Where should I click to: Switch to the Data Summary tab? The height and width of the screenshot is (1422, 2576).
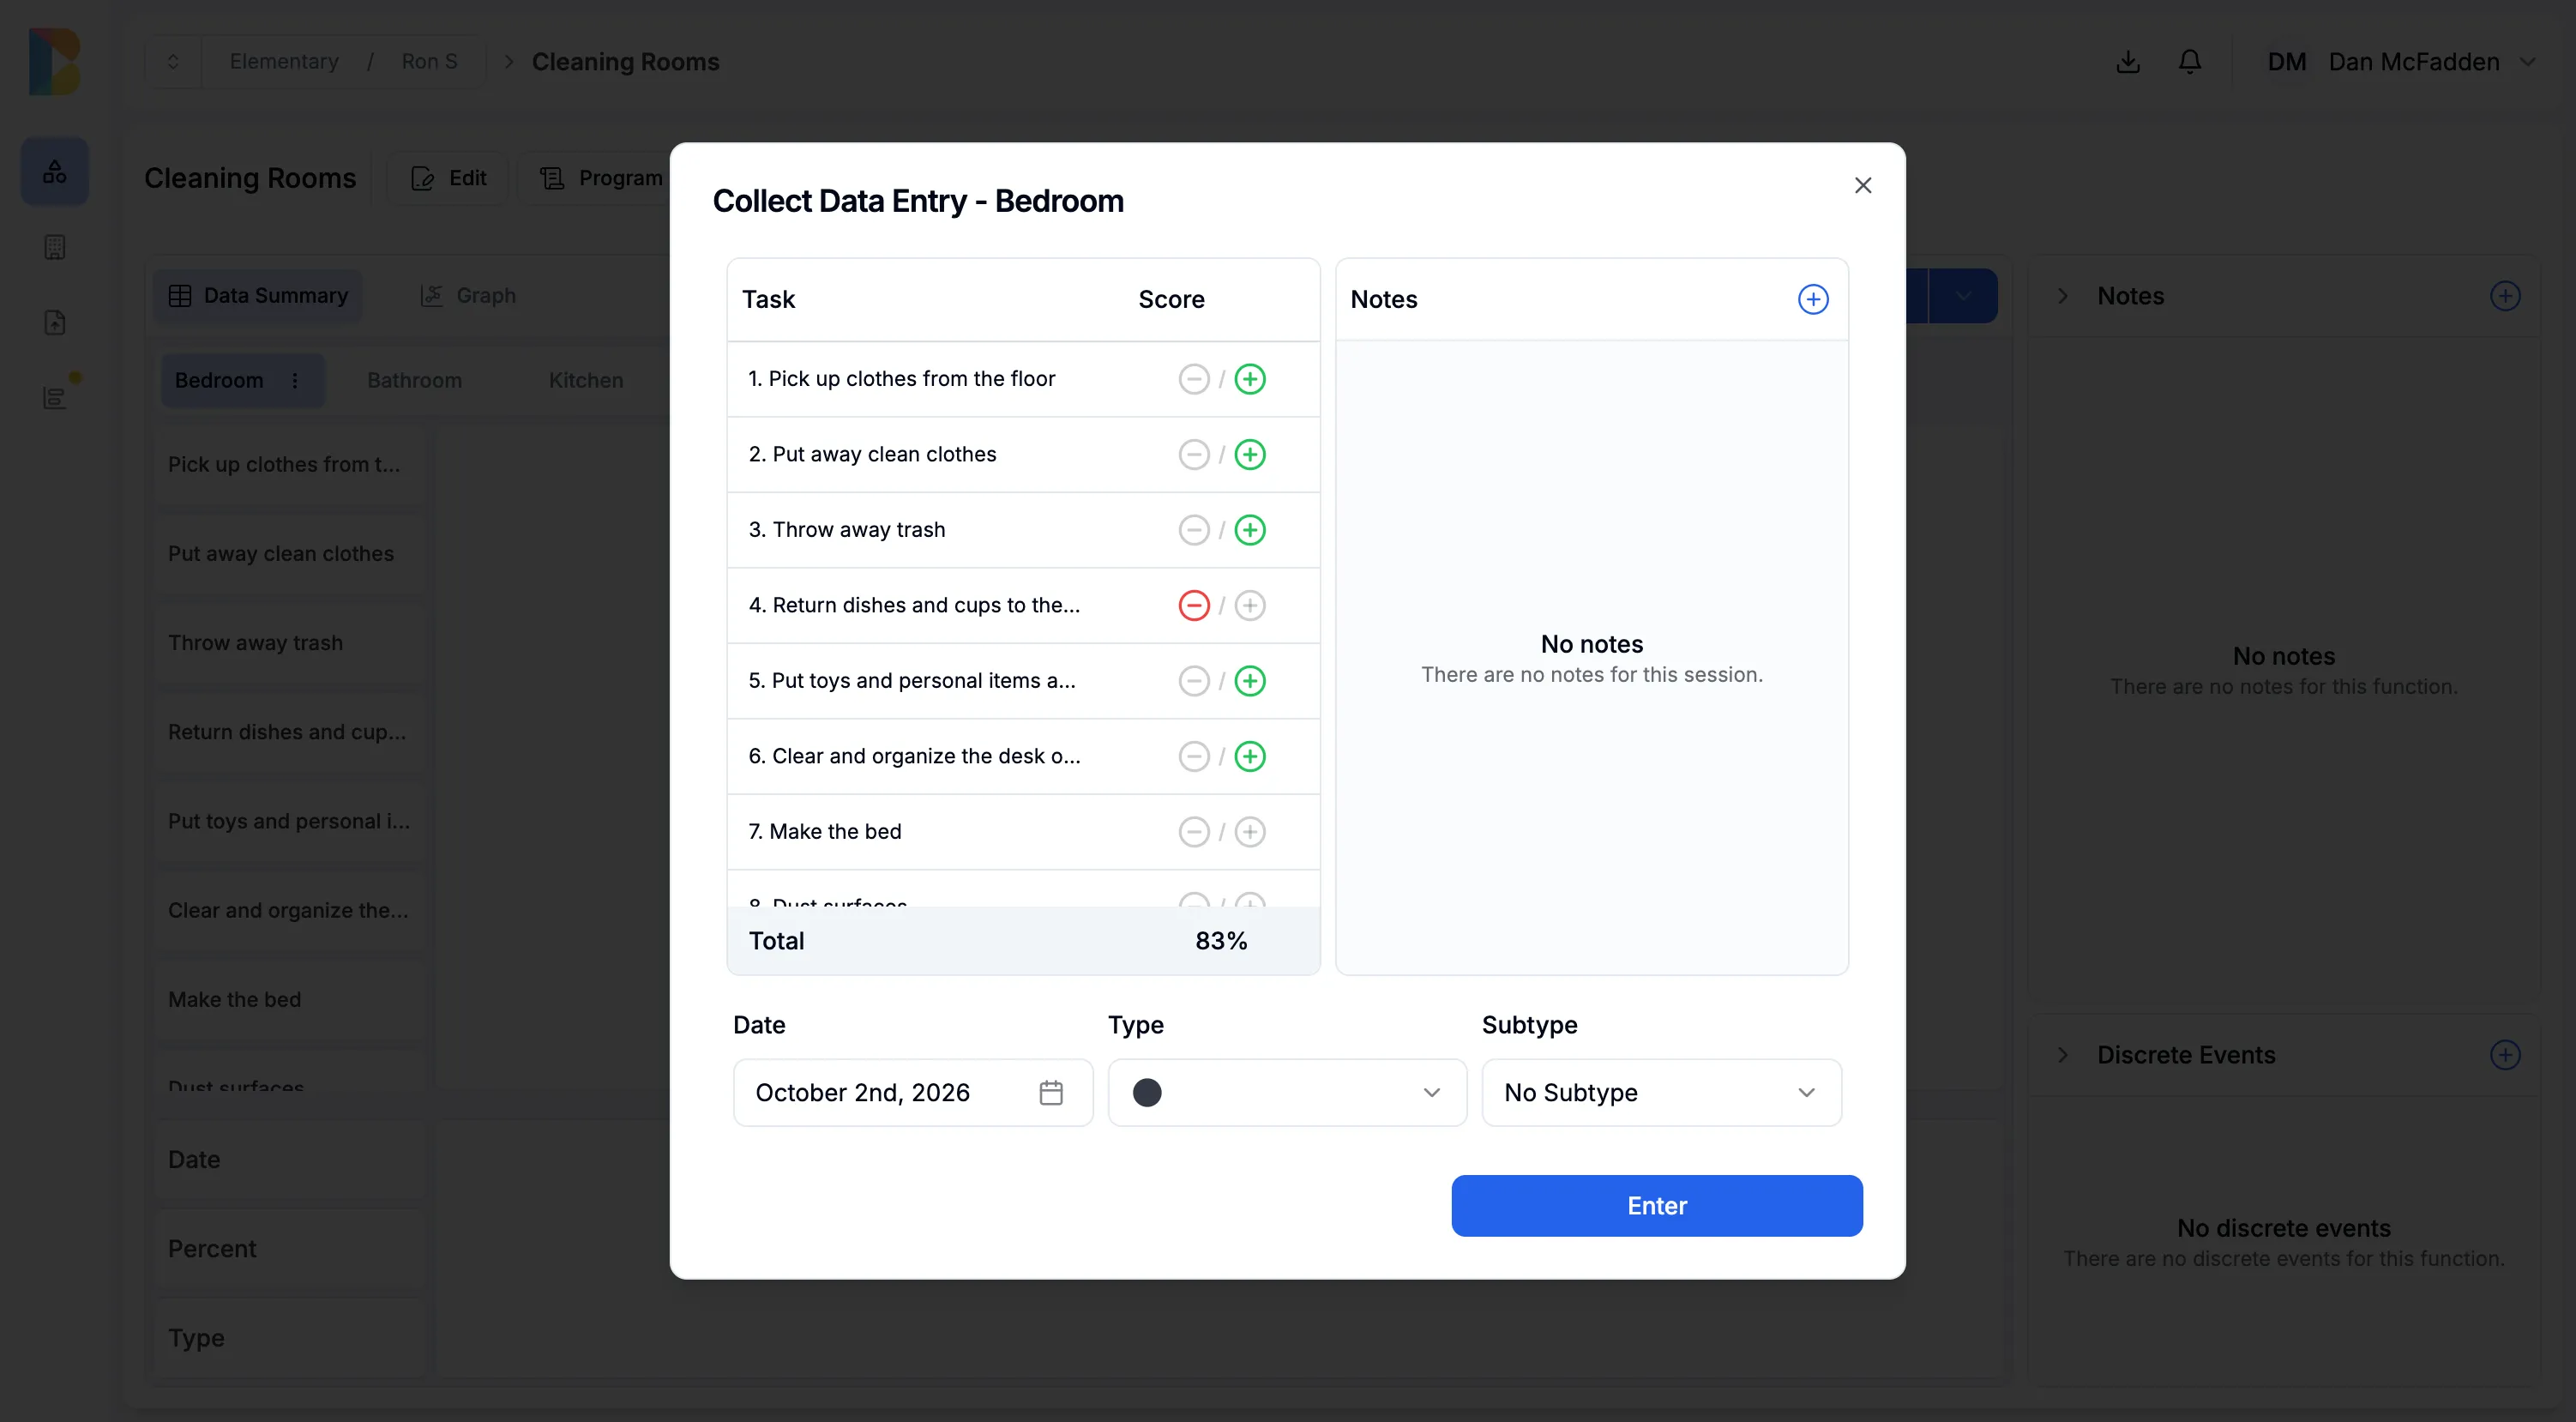pyautogui.click(x=258, y=296)
